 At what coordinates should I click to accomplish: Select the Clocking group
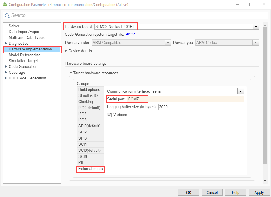point(86,102)
